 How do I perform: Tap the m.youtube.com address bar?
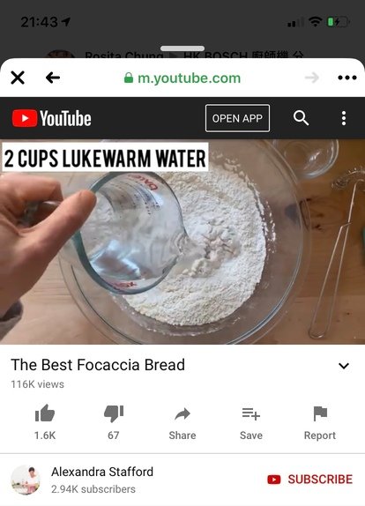(x=182, y=78)
